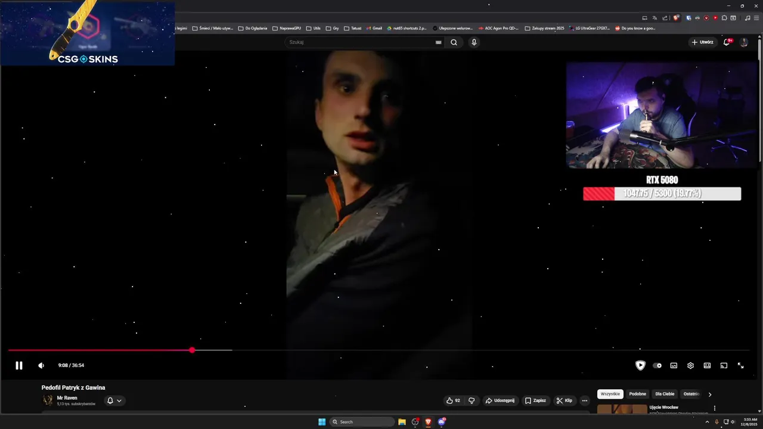Image resolution: width=763 pixels, height=429 pixels.
Task: Open Discord from the taskbar
Action: pyautogui.click(x=442, y=422)
